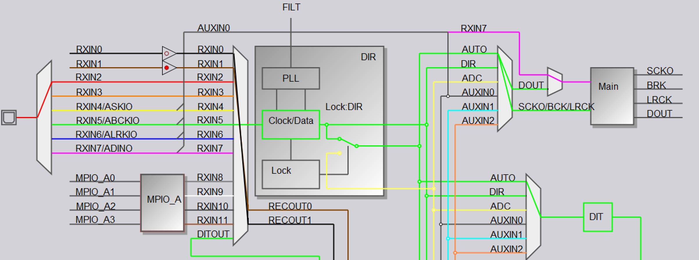Click the MPIO_A1 pin label
This screenshot has height=260, width=699.
pyautogui.click(x=95, y=192)
